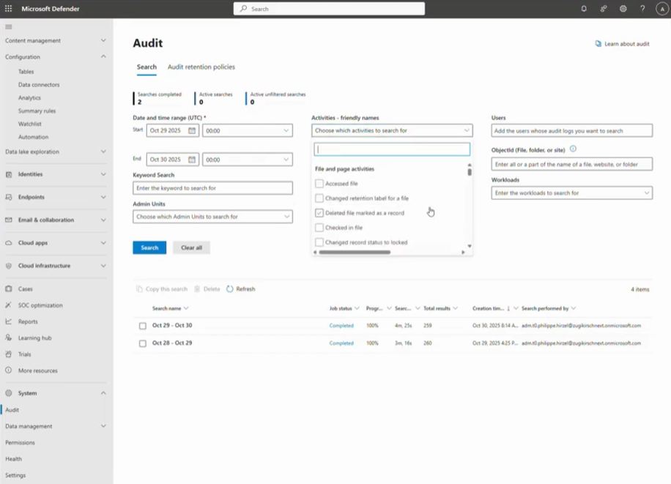Click the activities list horizontal scrollbar
671x484 pixels.
pyautogui.click(x=355, y=252)
